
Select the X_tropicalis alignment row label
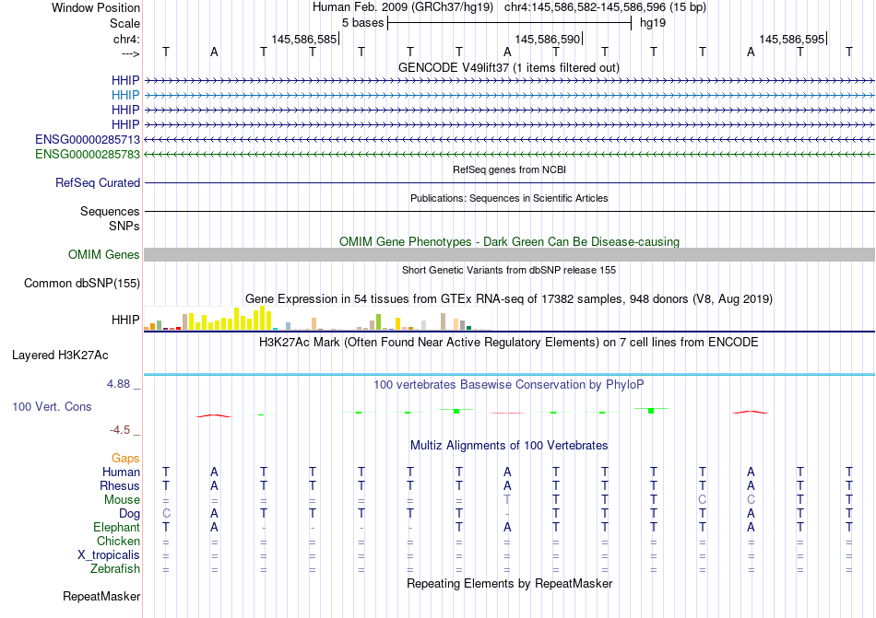tap(109, 555)
